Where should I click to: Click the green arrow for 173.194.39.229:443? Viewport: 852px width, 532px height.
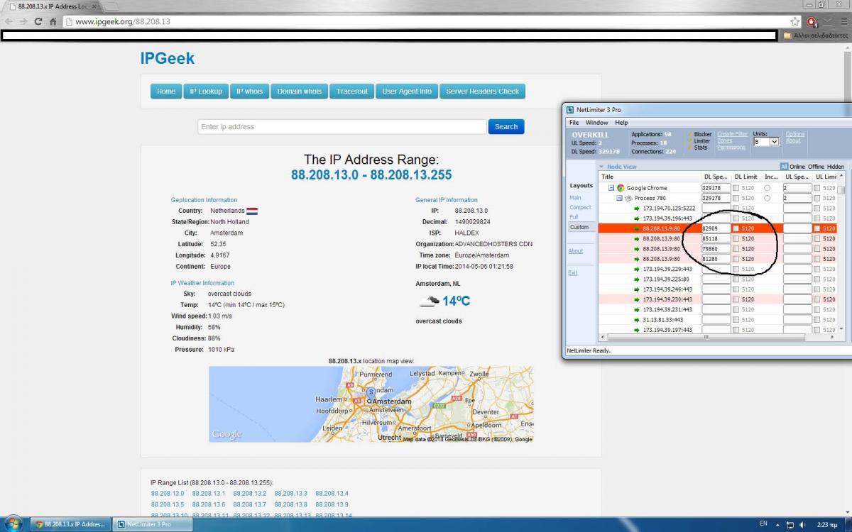tap(637, 269)
